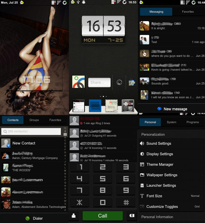Open the 'where do you guys want' conversation

tap(172, 53)
